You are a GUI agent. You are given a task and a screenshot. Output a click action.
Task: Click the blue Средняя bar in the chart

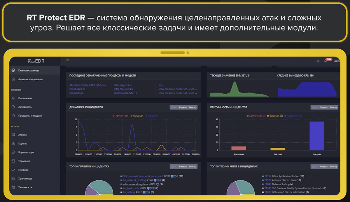pyautogui.click(x=317, y=136)
